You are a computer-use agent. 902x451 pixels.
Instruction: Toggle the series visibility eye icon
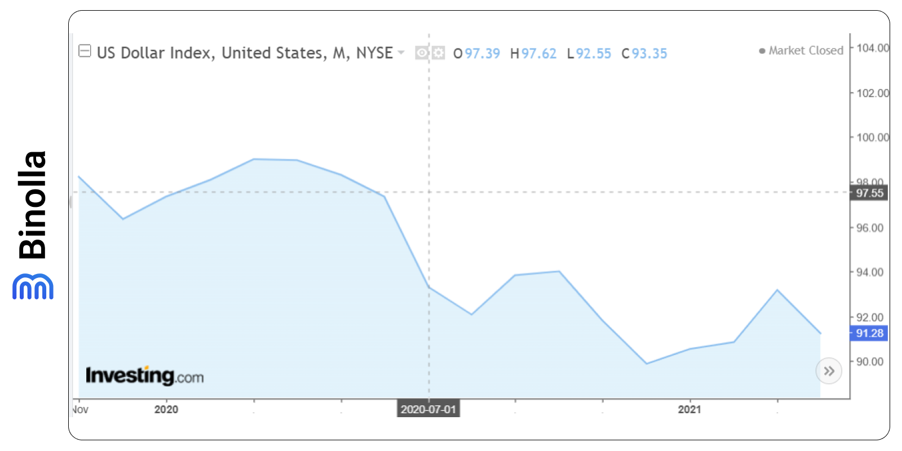pyautogui.click(x=421, y=53)
